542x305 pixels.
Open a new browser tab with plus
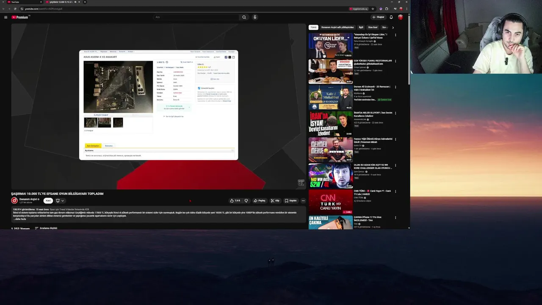(x=85, y=2)
